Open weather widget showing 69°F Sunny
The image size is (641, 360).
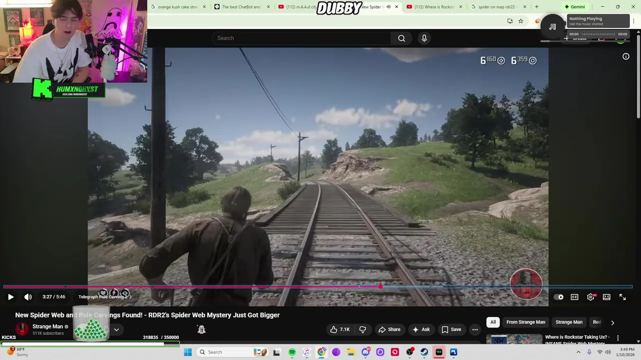[x=18, y=352]
